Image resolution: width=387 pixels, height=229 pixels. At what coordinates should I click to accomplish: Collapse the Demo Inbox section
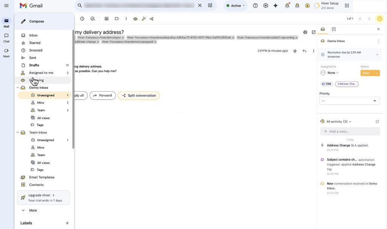tap(17, 88)
